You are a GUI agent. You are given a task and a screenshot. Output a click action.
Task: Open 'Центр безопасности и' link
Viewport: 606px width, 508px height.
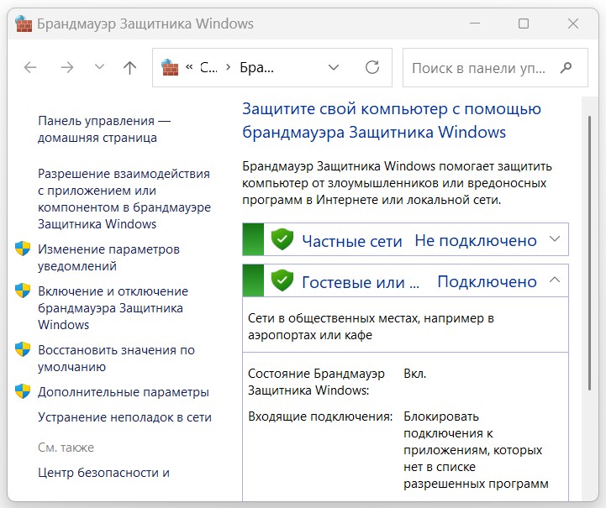103,473
